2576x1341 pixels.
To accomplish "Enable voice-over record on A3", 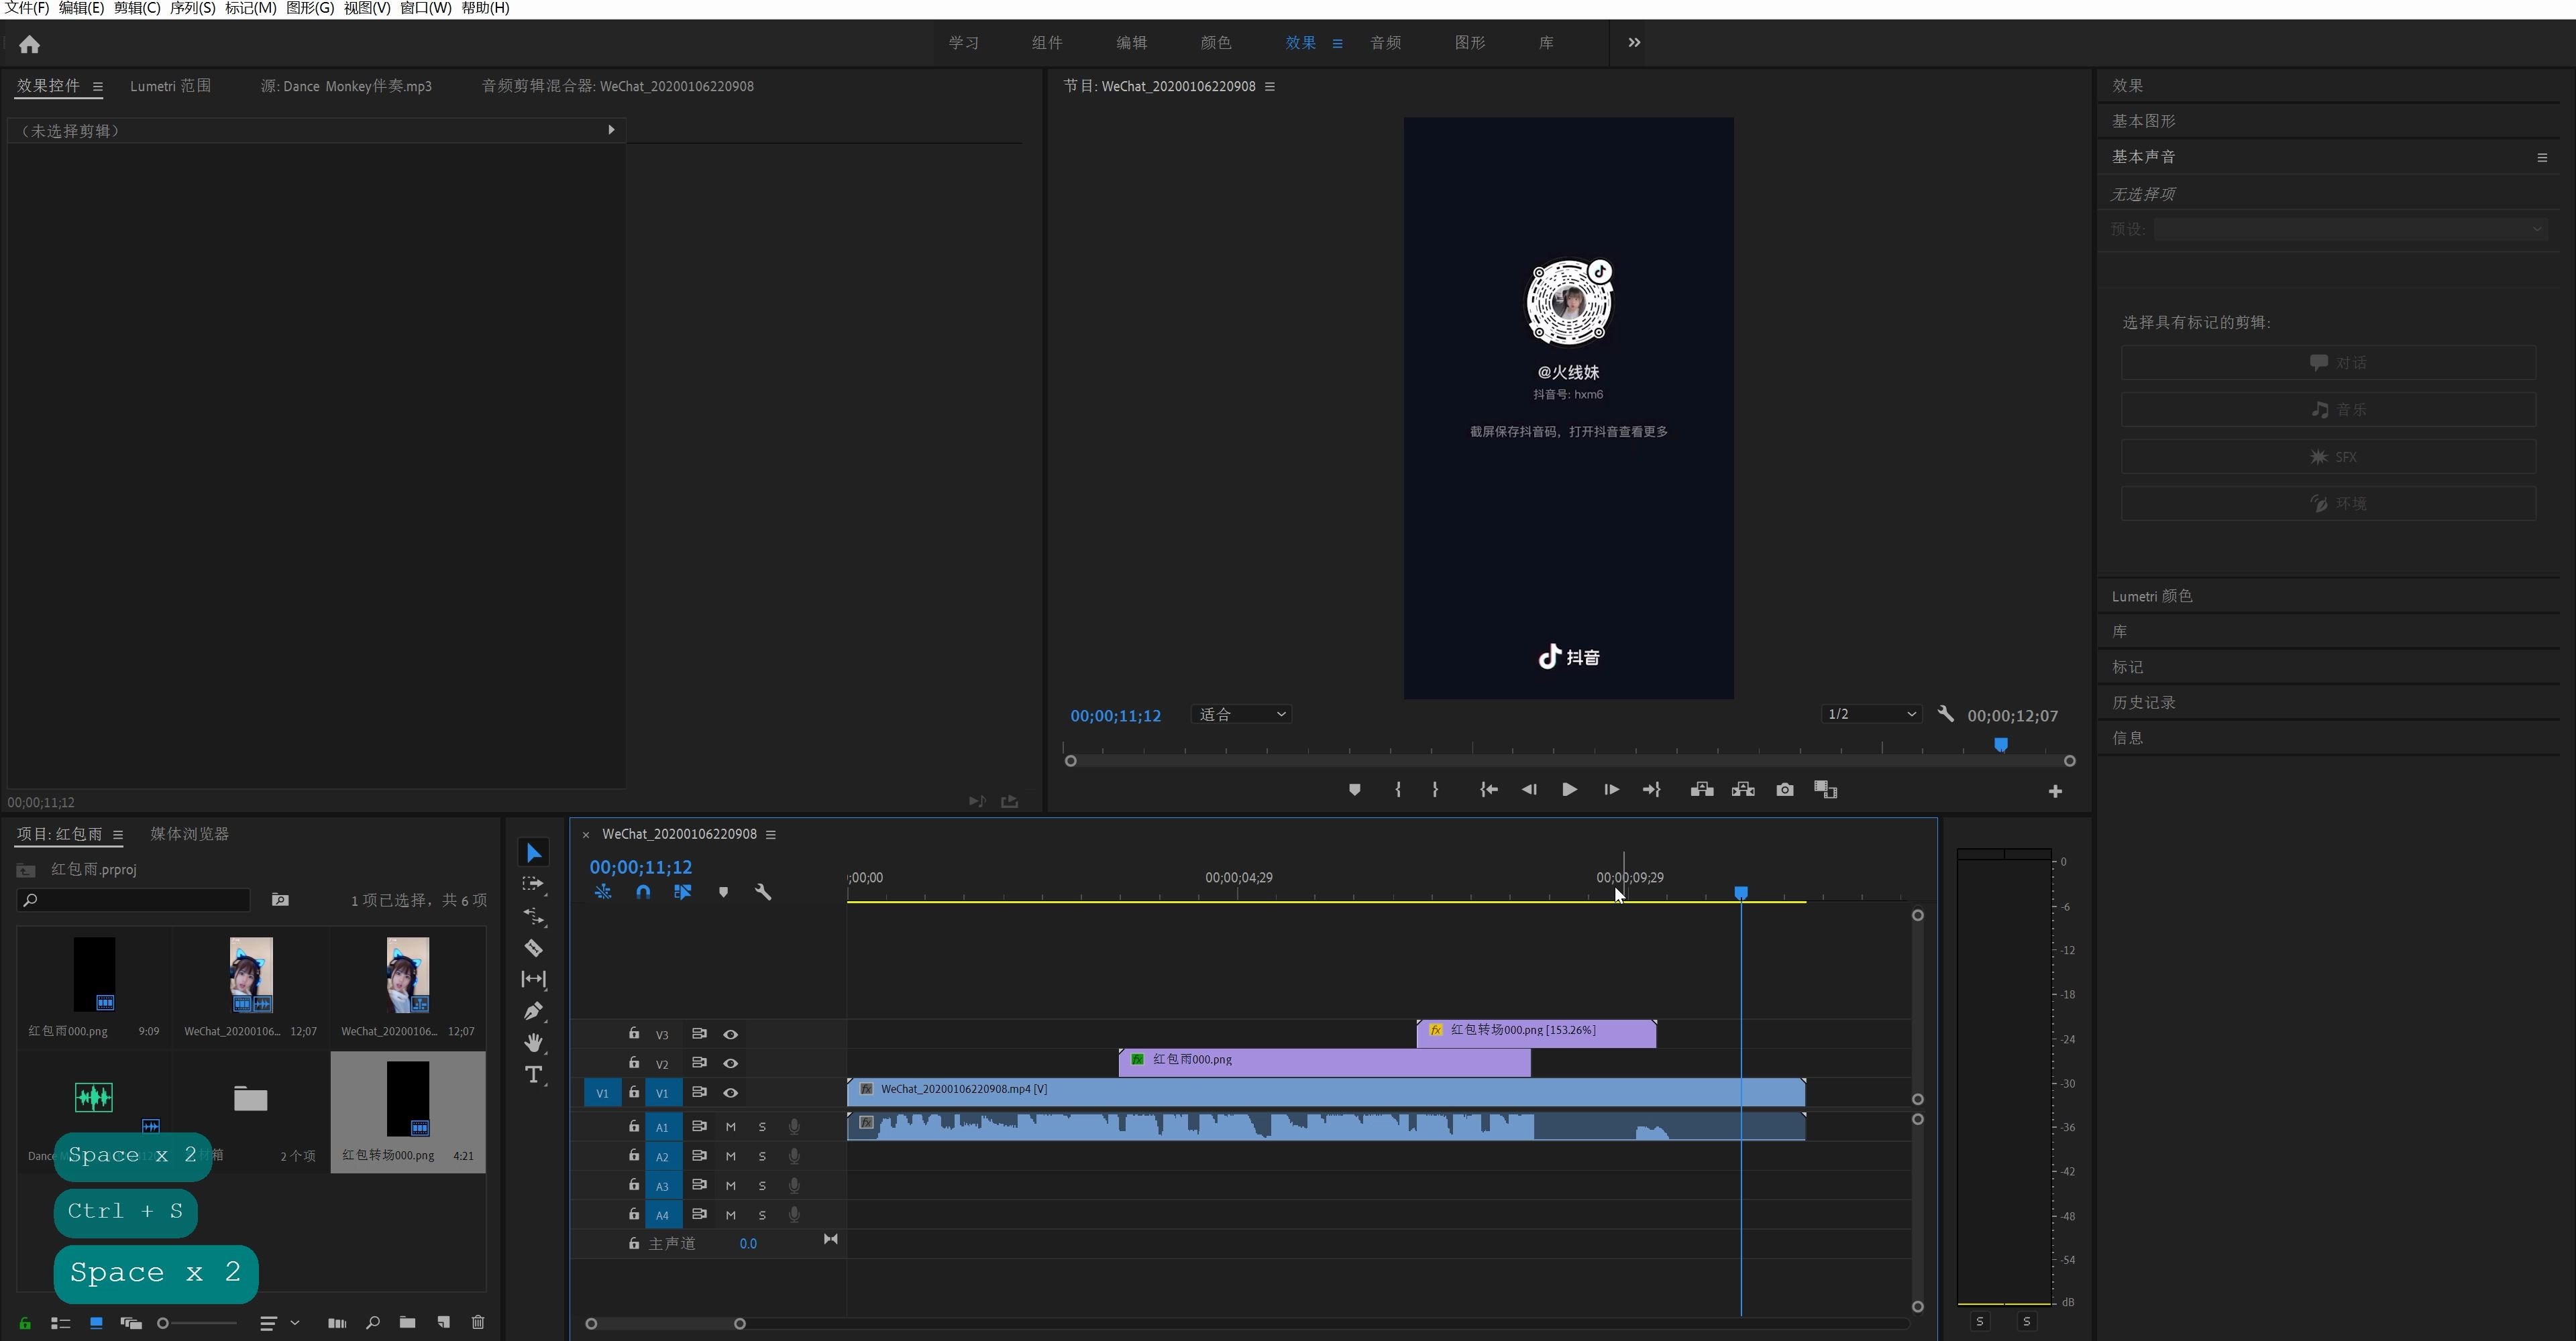I will [794, 1185].
